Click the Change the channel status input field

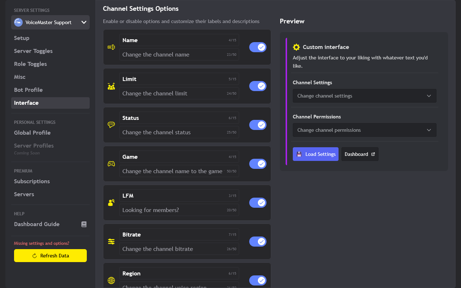(x=179, y=132)
